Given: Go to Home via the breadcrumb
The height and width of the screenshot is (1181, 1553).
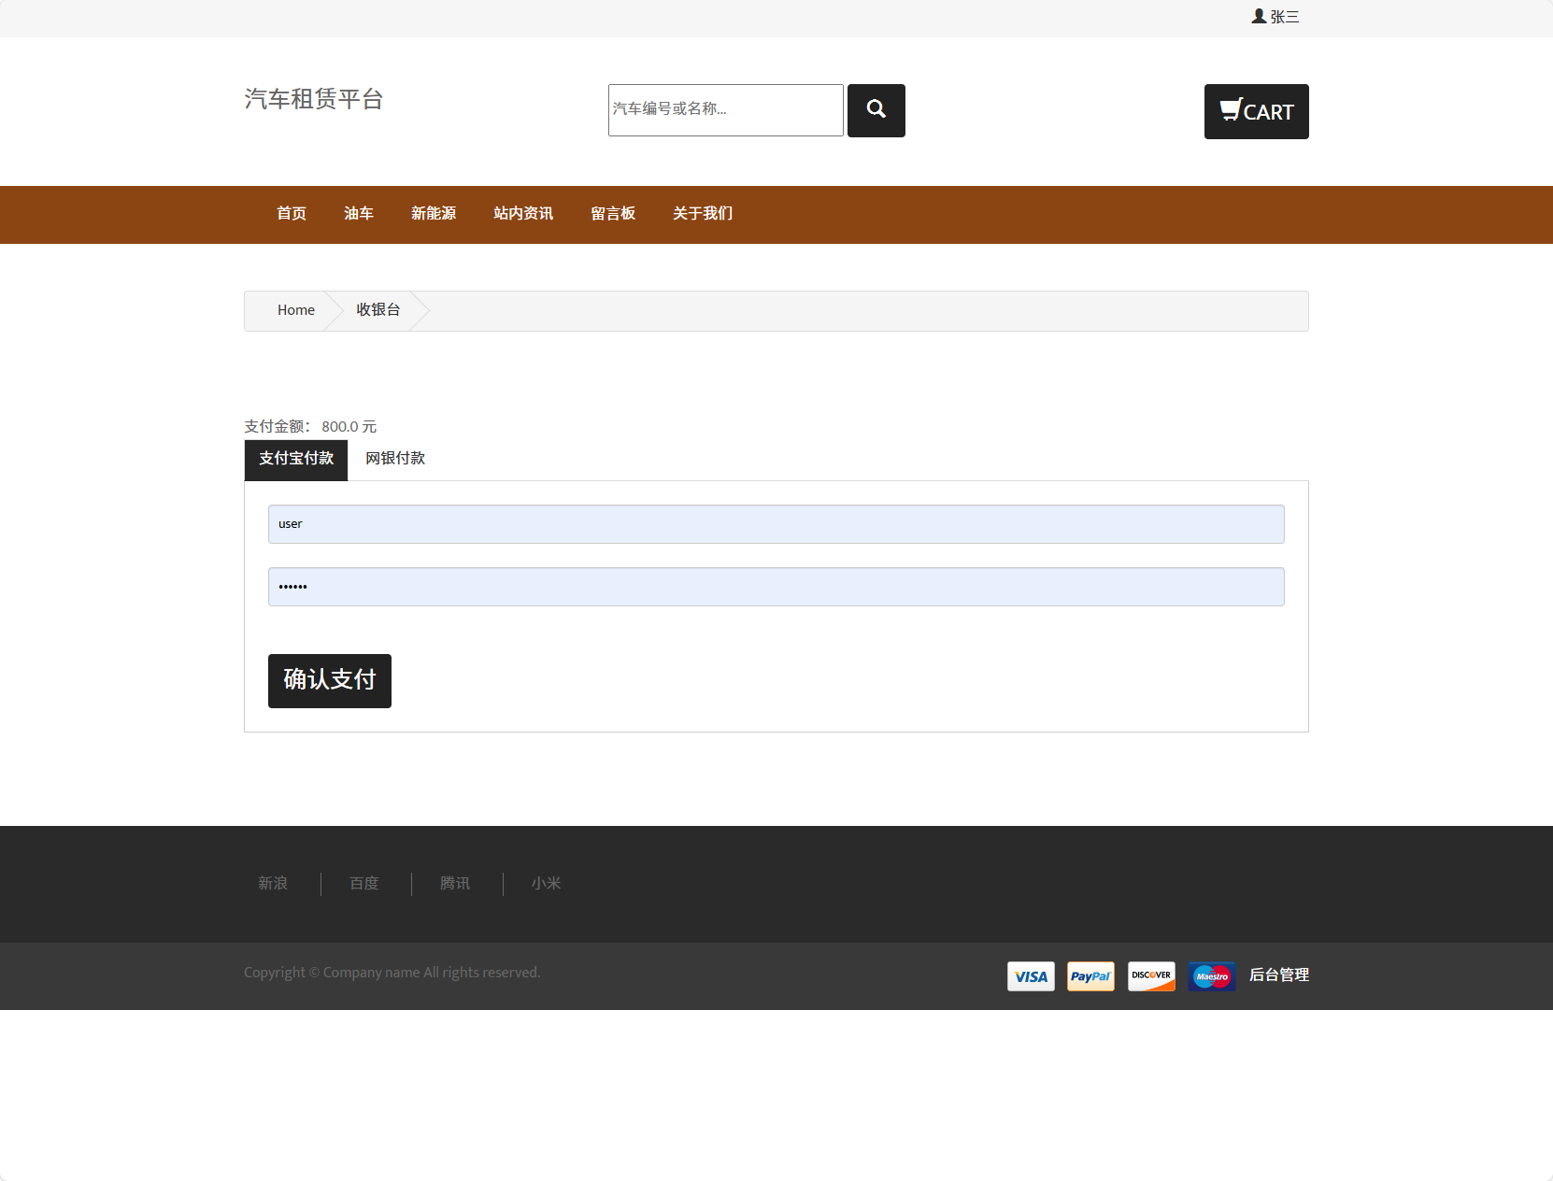Looking at the screenshot, I should point(295,309).
